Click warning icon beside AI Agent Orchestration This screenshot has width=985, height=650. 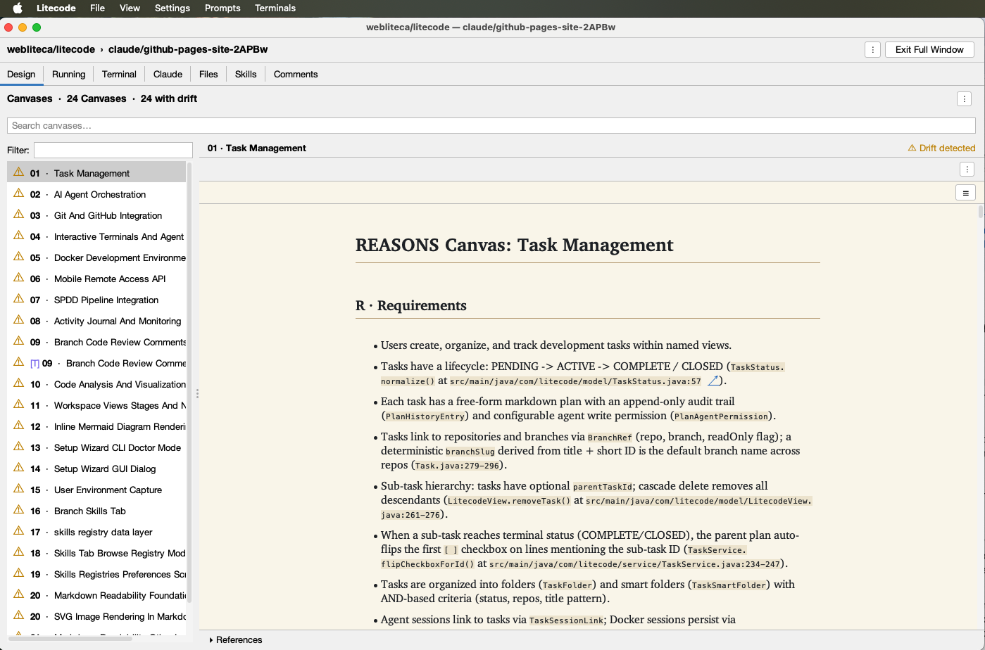(x=19, y=193)
